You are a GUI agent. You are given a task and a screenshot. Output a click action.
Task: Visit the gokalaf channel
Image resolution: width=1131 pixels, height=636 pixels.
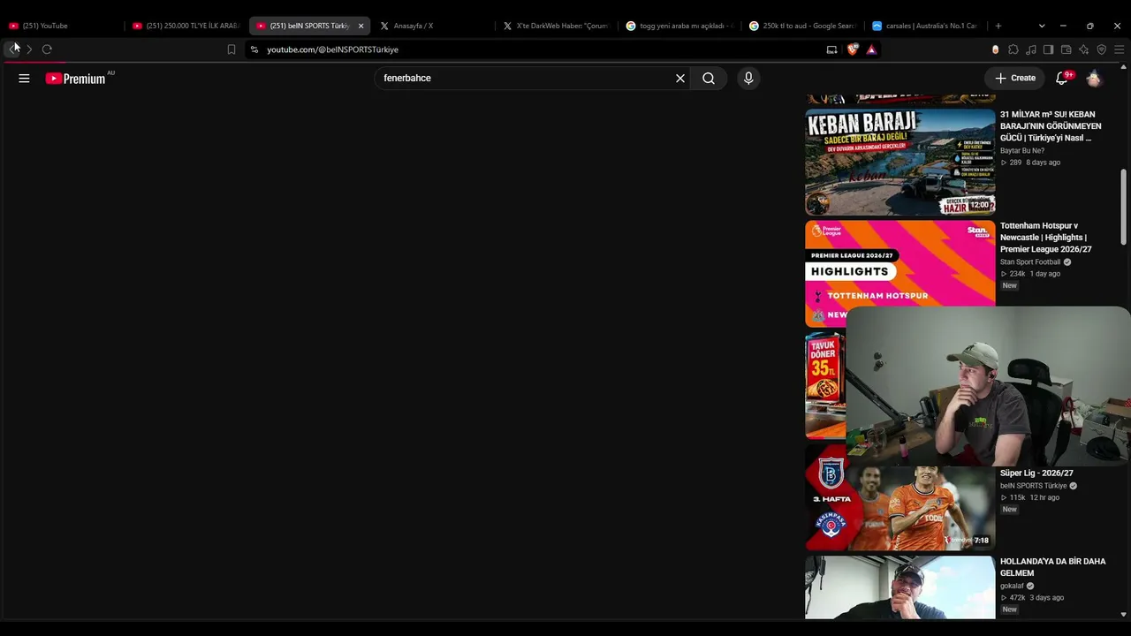pos(1012,586)
